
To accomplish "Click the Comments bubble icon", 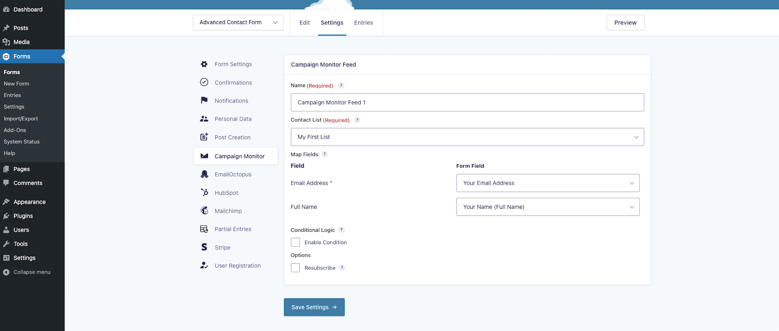I will (x=6, y=183).
